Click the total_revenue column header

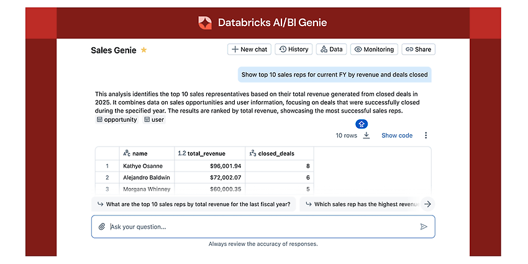pyautogui.click(x=210, y=153)
